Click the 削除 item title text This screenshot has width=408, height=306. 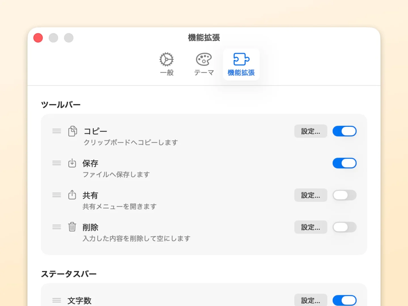coord(90,227)
